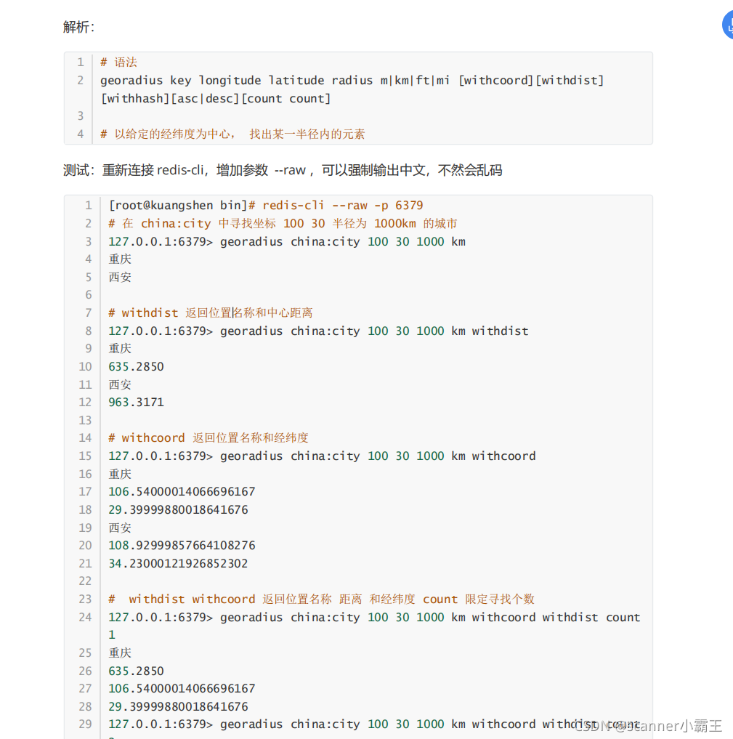
Task: Click line 3 georadius command ending in "km"
Action: tap(287, 241)
